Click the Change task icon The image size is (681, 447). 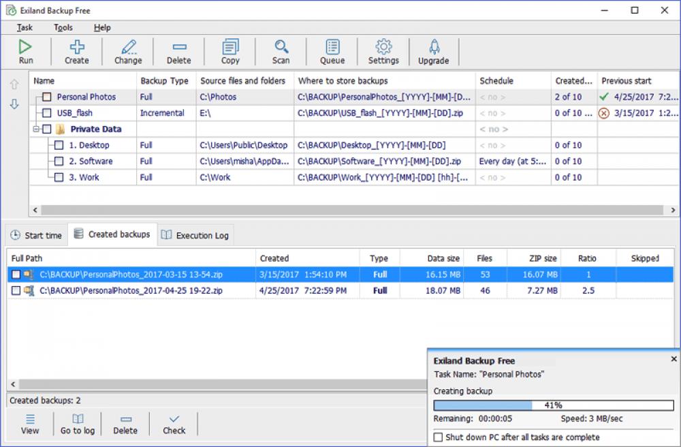(127, 51)
